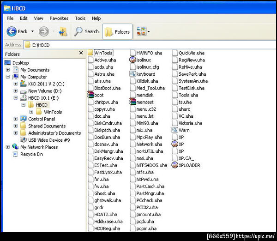Select the XPLOADER disc icon

pyautogui.click(x=175, y=165)
